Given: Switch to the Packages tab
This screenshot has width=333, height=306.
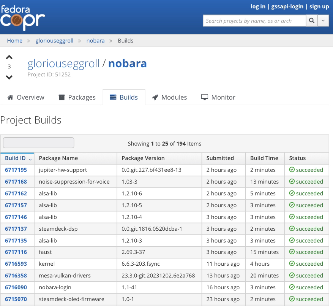Looking at the screenshot, I should point(77,97).
